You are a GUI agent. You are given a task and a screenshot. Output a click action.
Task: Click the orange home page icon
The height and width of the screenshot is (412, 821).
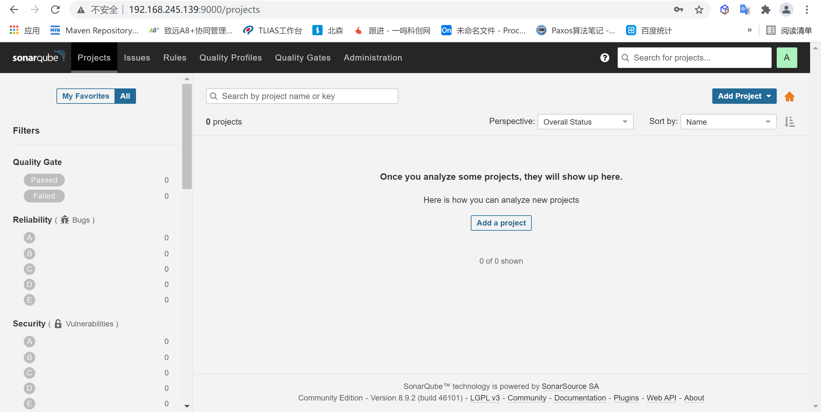click(x=789, y=96)
